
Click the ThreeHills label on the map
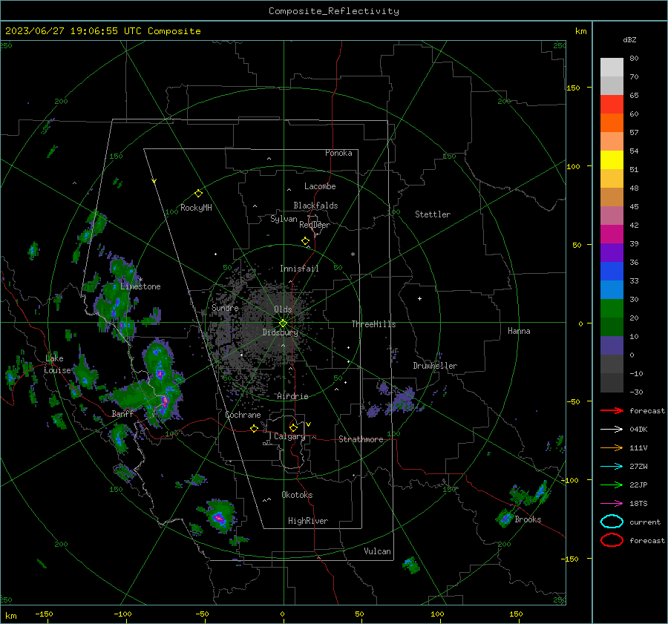point(373,324)
